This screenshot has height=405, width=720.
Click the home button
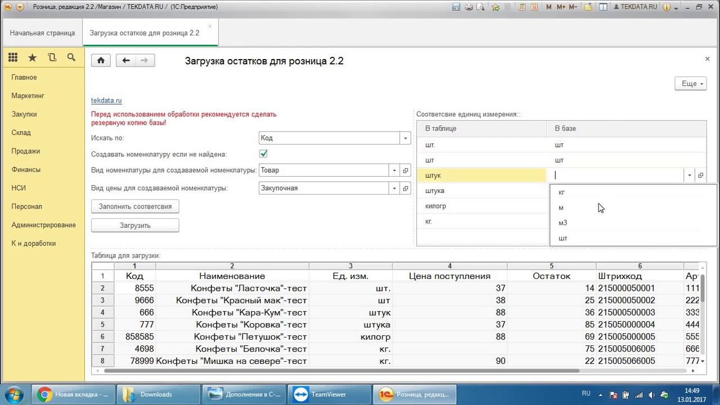coord(101,60)
